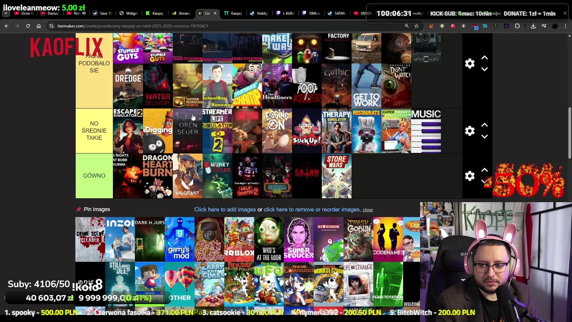Switch to the L AURA browser tab
The width and height of the screenshot is (572, 322).
pos(284,13)
